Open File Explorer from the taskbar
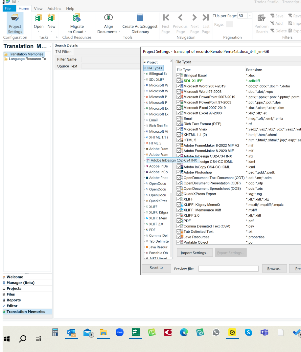Viewport: 301px width, 352px height. 103,333
